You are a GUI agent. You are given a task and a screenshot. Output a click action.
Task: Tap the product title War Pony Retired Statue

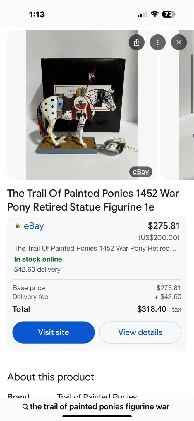pyautogui.click(x=93, y=200)
